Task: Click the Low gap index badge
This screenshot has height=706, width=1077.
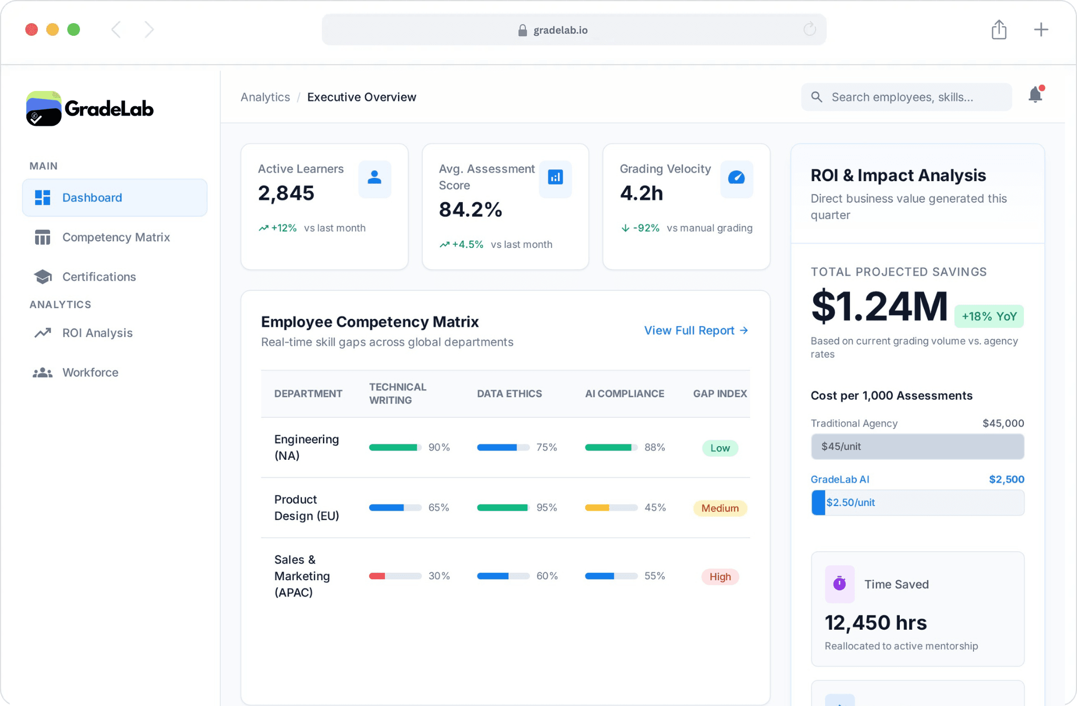Action: [720, 448]
